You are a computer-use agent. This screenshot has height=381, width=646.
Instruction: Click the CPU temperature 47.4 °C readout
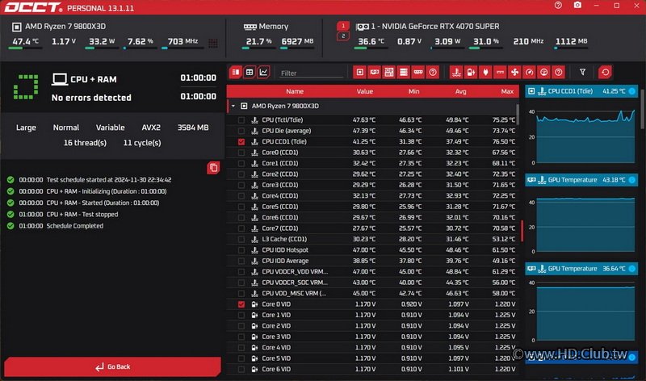pos(25,42)
